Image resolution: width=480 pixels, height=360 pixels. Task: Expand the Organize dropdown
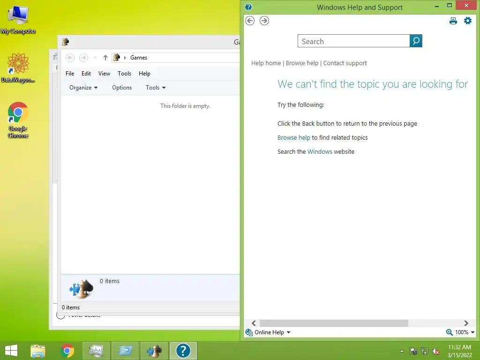click(x=83, y=88)
